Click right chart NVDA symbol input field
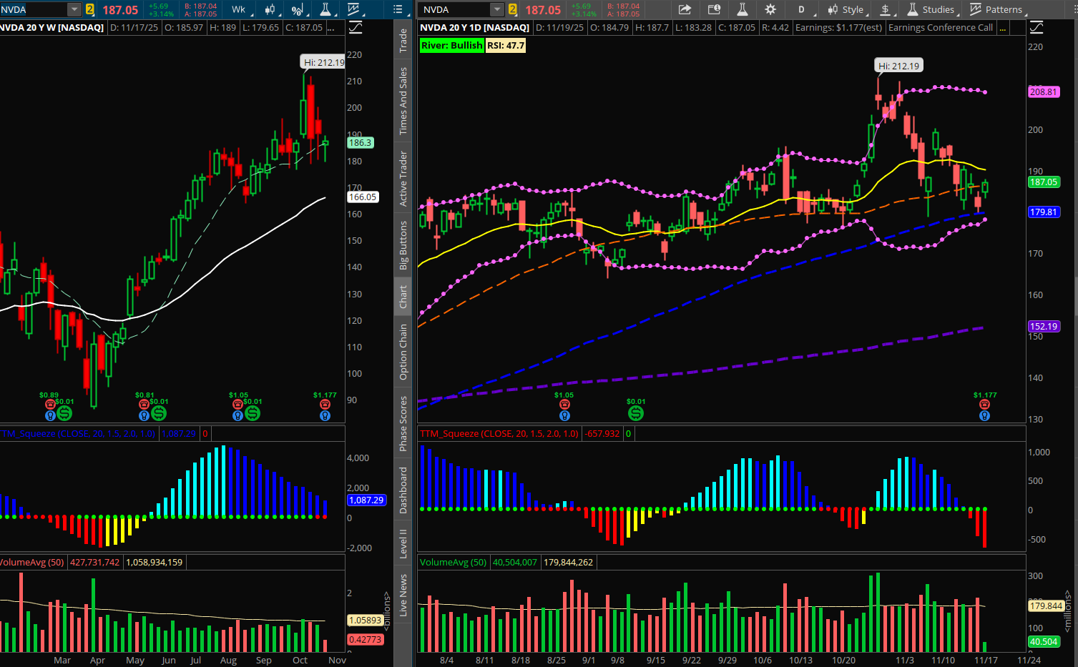Image resolution: width=1078 pixels, height=667 pixels. tap(455, 9)
